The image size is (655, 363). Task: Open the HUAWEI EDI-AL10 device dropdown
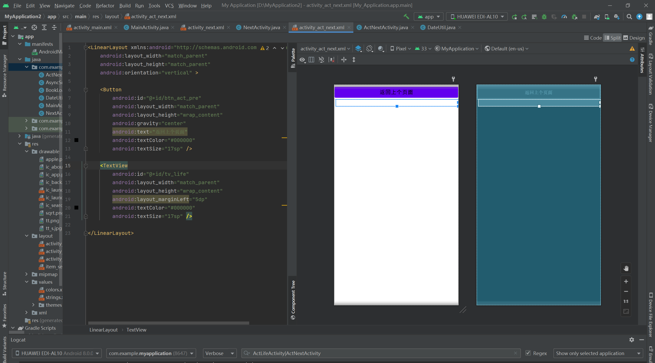pos(477,17)
